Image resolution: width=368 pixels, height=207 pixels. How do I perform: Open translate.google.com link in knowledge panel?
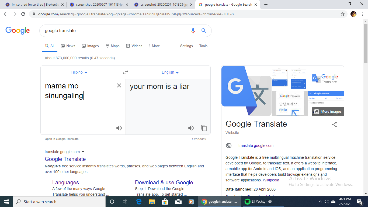coord(256,146)
